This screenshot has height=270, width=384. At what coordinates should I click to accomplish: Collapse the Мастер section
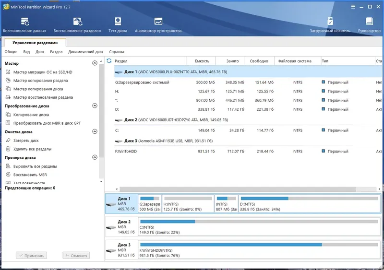coord(95,63)
